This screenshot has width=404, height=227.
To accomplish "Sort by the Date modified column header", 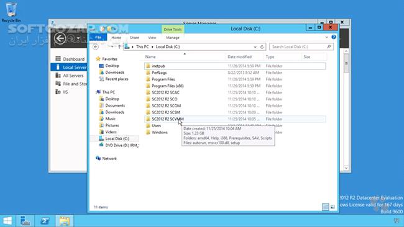I will (244, 57).
